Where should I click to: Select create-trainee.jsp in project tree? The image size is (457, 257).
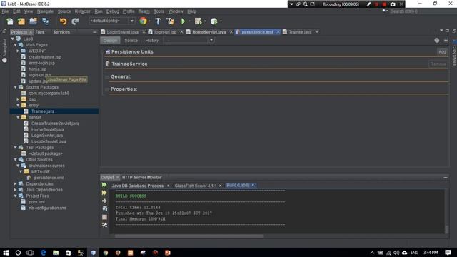[44, 57]
